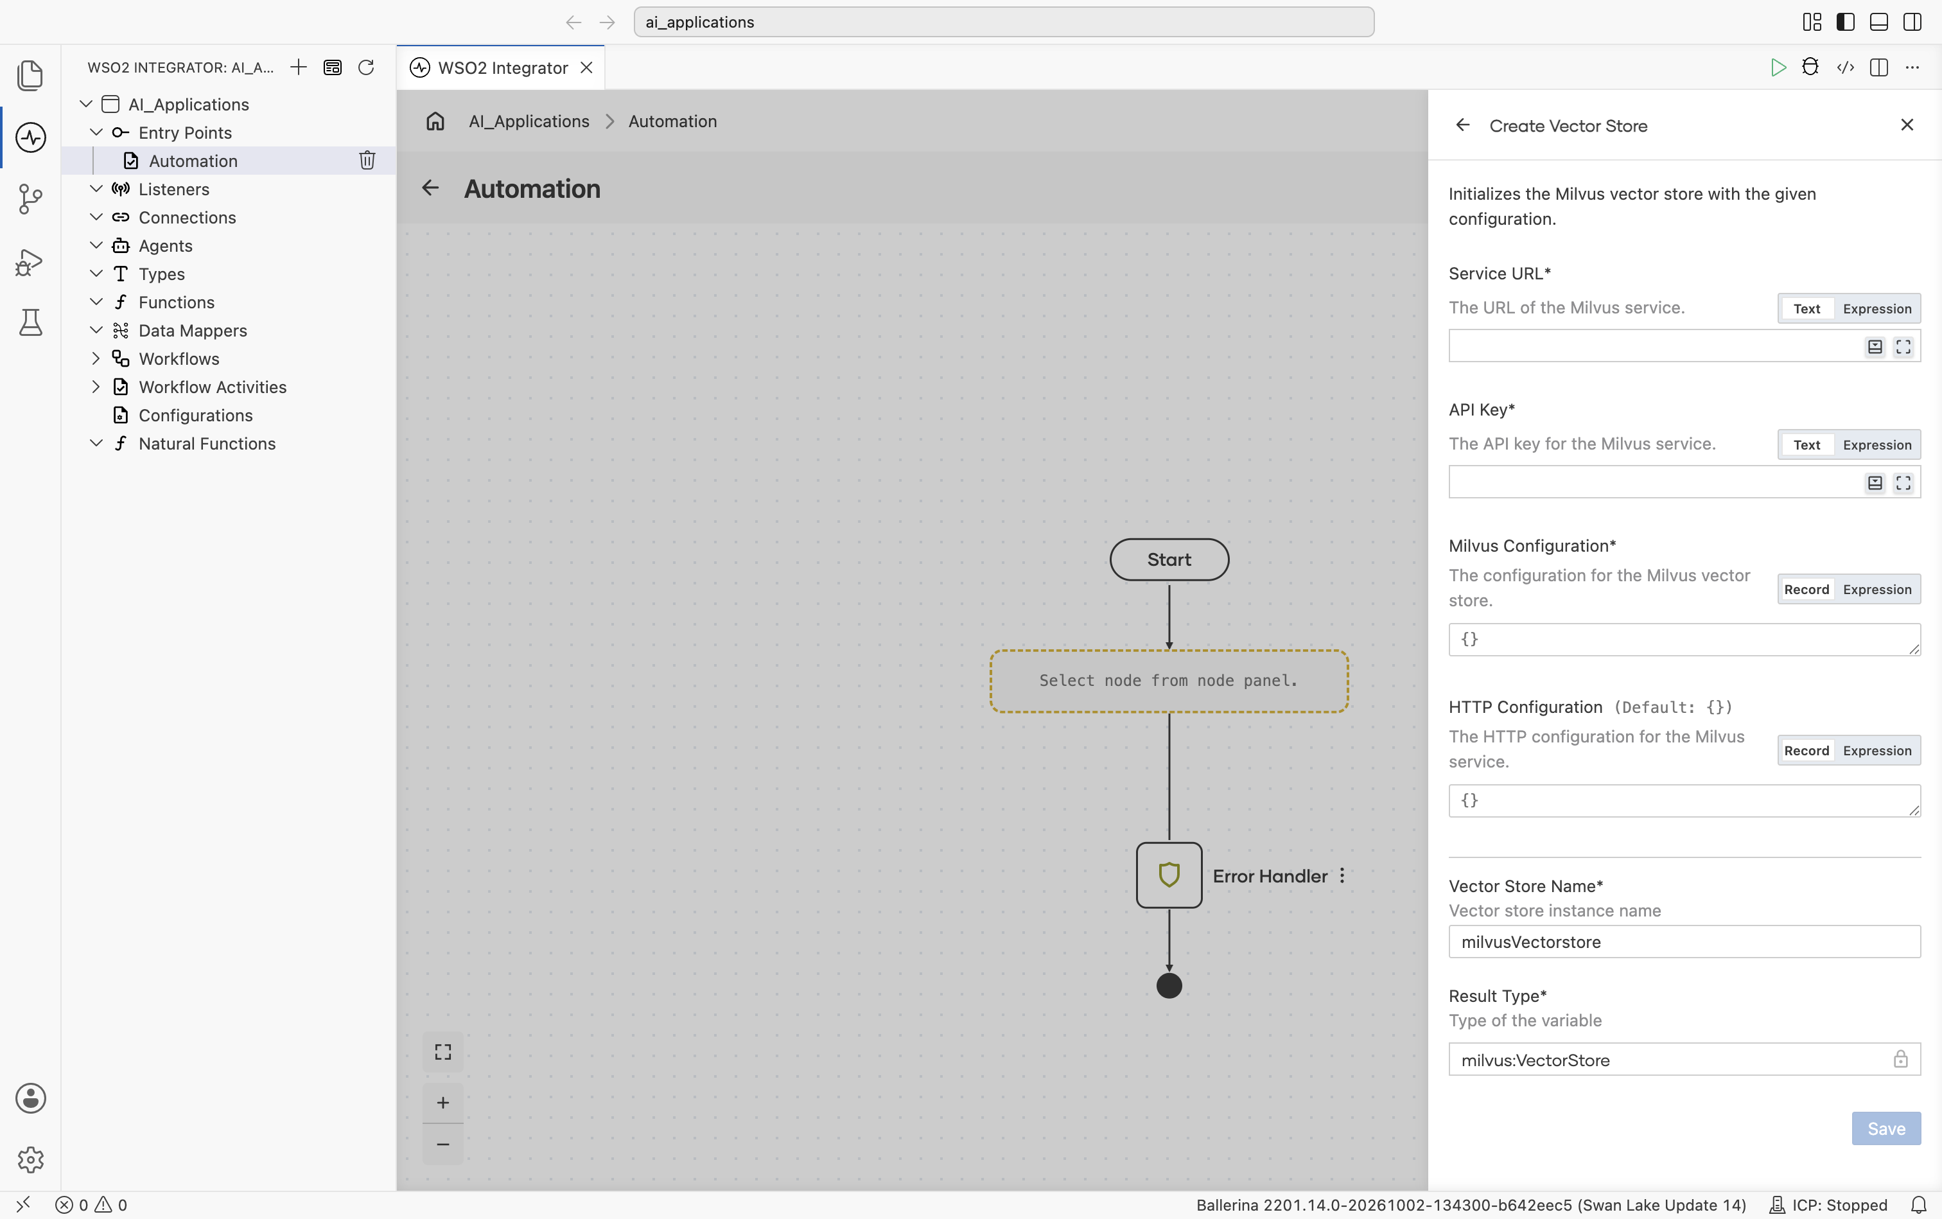The image size is (1942, 1219).
Task: Open Error Handler three-dot menu
Action: click(1342, 875)
